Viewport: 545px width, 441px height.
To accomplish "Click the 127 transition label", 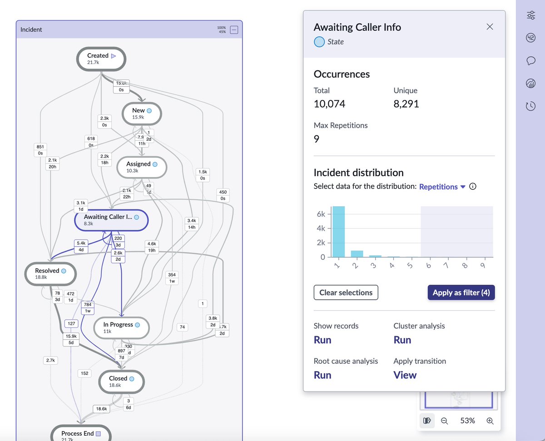I will pos(70,324).
